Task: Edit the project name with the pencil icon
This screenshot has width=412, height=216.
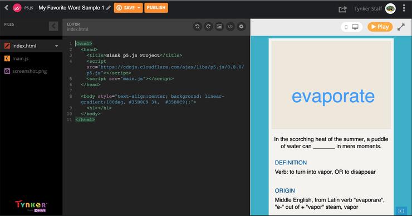Action: pos(109,8)
